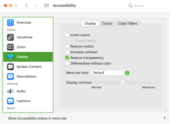Minimize window with the yellow button
170x124 pixels.
coord(11,6)
